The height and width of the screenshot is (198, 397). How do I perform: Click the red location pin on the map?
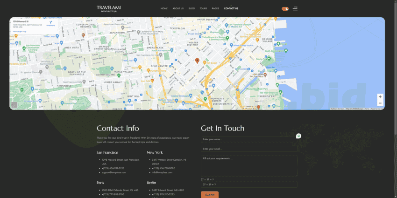point(197,61)
